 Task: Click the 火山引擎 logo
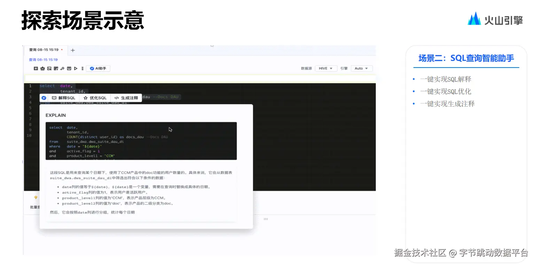pyautogui.click(x=495, y=19)
